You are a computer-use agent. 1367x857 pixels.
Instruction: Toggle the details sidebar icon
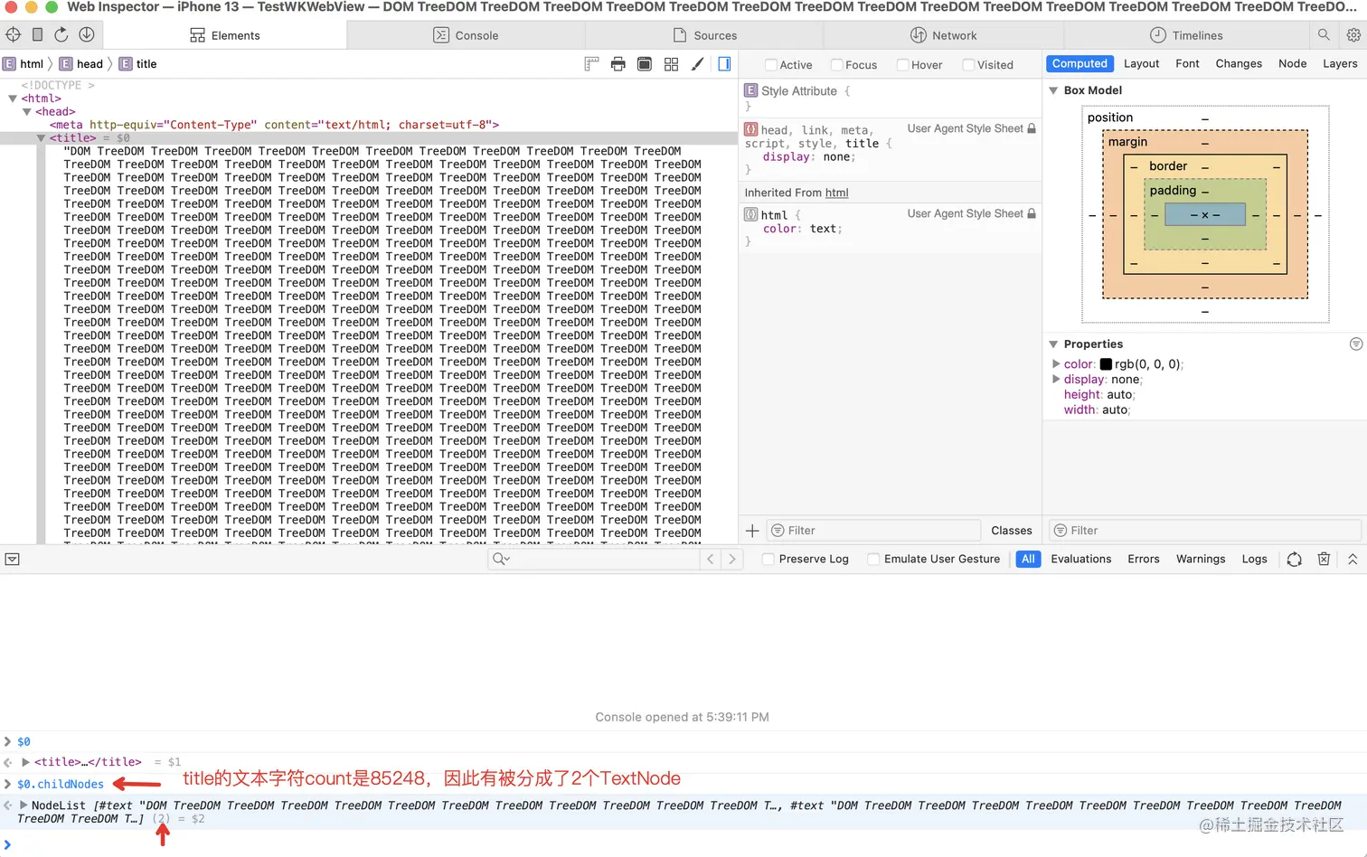[724, 64]
